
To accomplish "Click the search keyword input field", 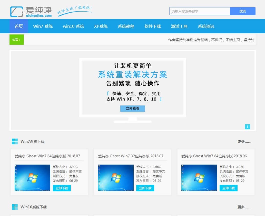I will (x=200, y=11).
